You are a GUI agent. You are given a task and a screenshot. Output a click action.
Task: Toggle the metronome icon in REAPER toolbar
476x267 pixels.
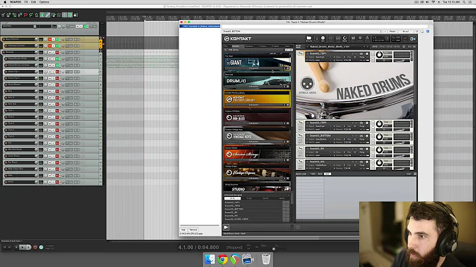[36, 15]
